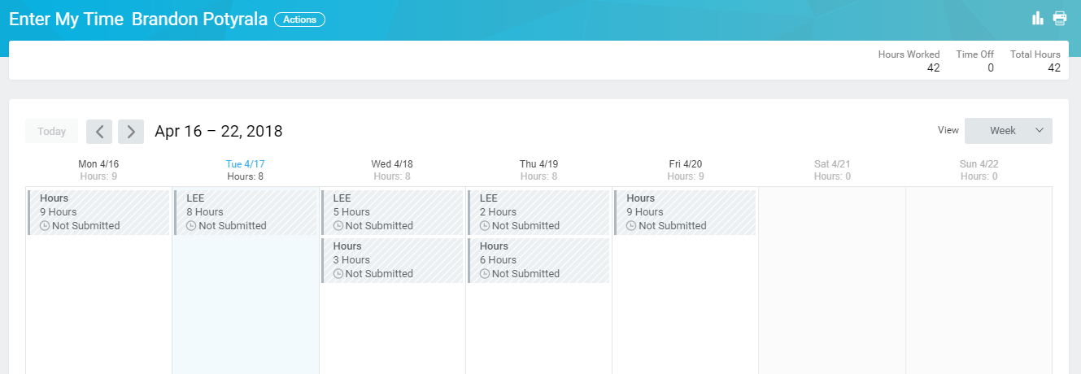The image size is (1081, 374).
Task: Open Thursday LEE 2 Hours block
Action: [x=538, y=212]
